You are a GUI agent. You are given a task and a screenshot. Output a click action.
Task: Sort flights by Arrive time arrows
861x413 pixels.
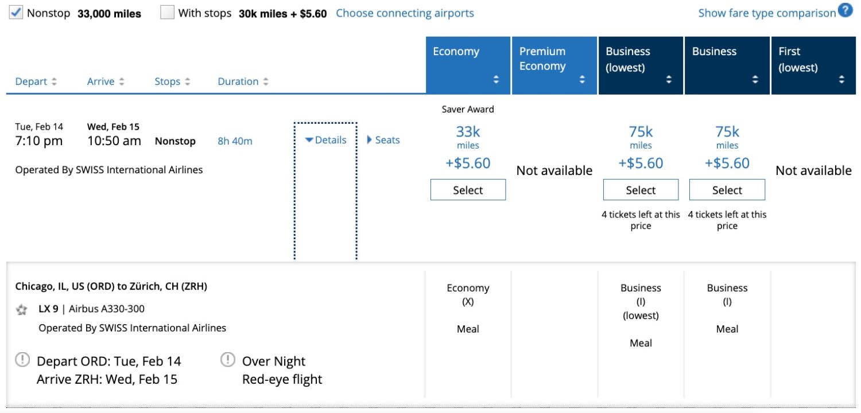pos(122,81)
